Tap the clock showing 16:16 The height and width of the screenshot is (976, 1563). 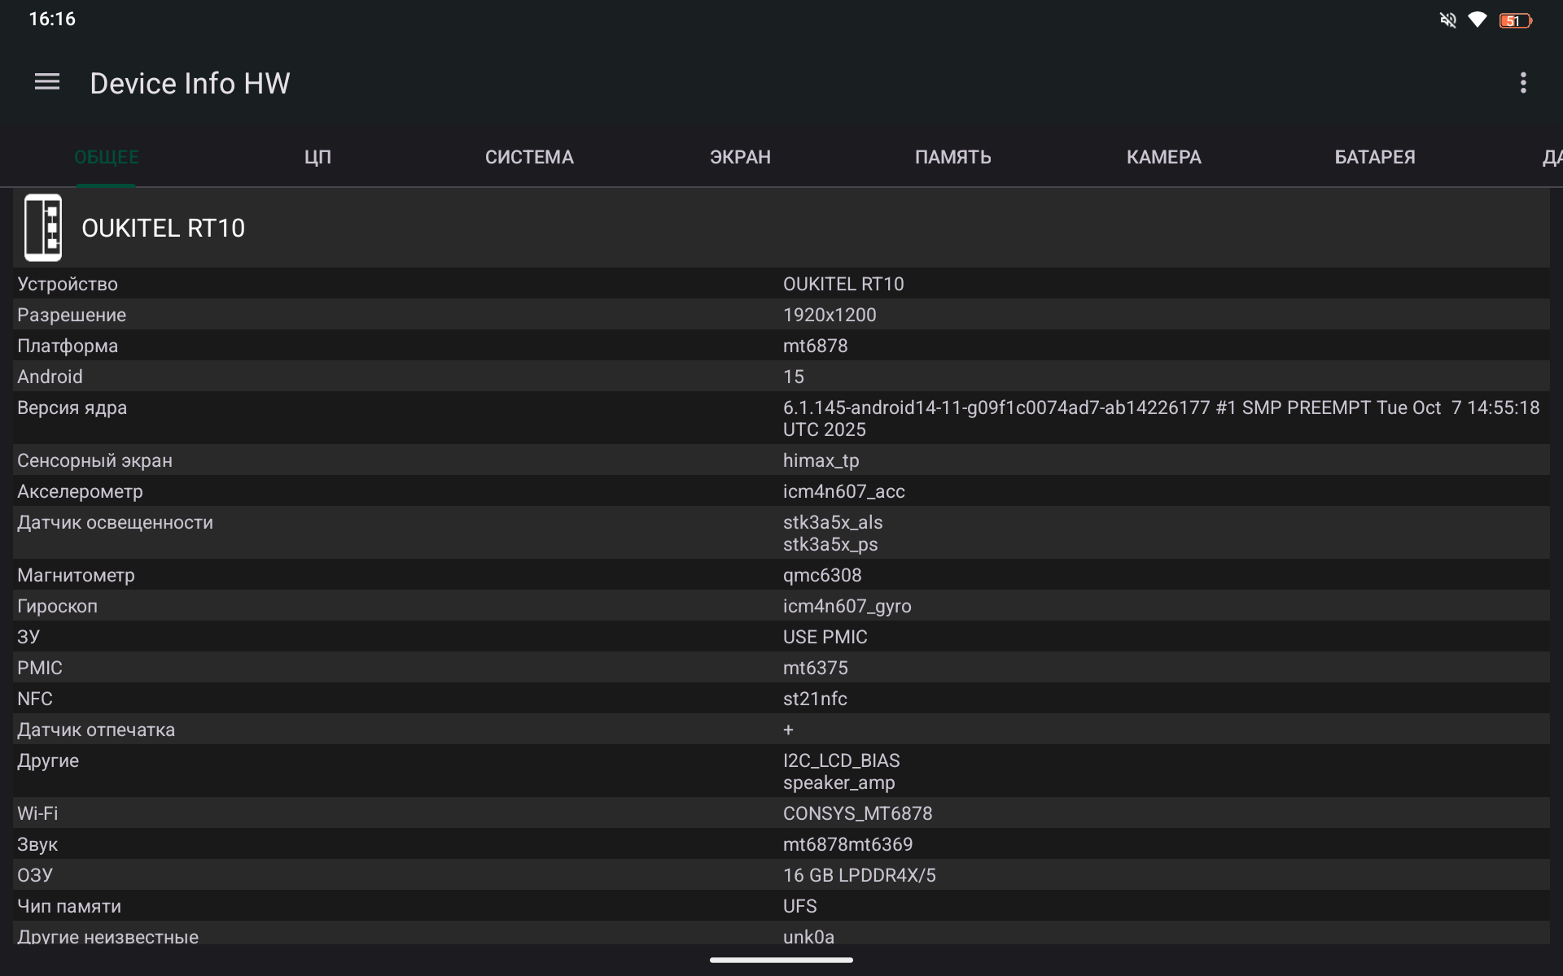pos(52,19)
